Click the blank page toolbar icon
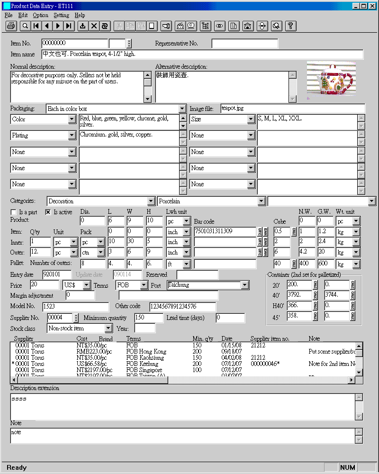379x474 pixels. 152,26
